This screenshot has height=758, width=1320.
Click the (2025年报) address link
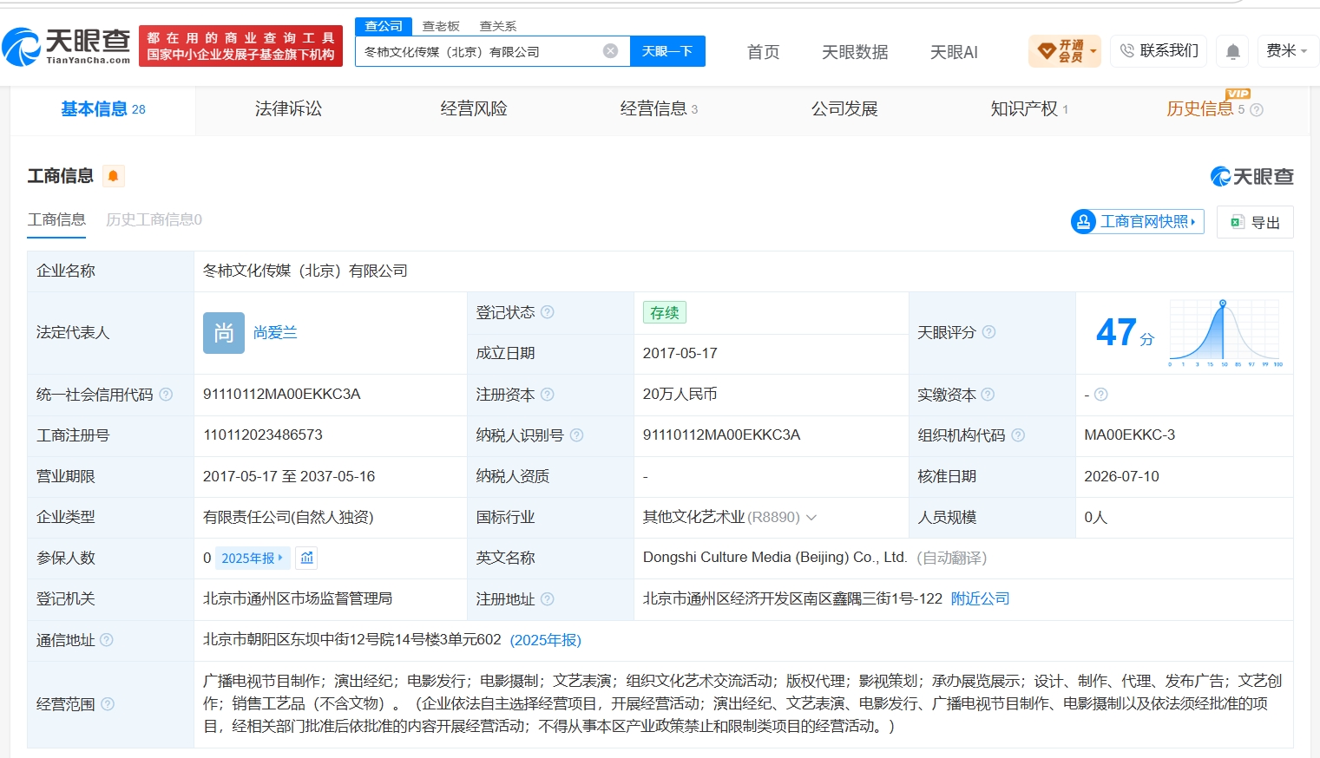[x=546, y=640]
